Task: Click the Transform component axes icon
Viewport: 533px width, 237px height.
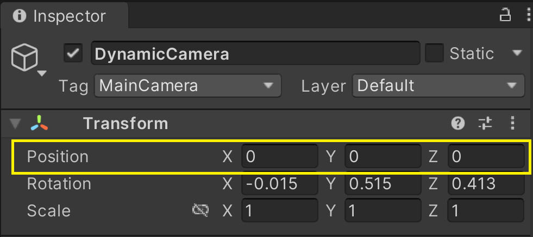Action: 39,124
